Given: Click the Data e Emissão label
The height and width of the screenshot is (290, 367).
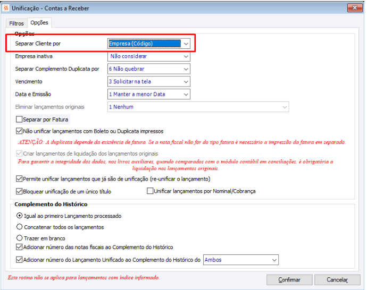Looking at the screenshot, I should pyautogui.click(x=33, y=94).
